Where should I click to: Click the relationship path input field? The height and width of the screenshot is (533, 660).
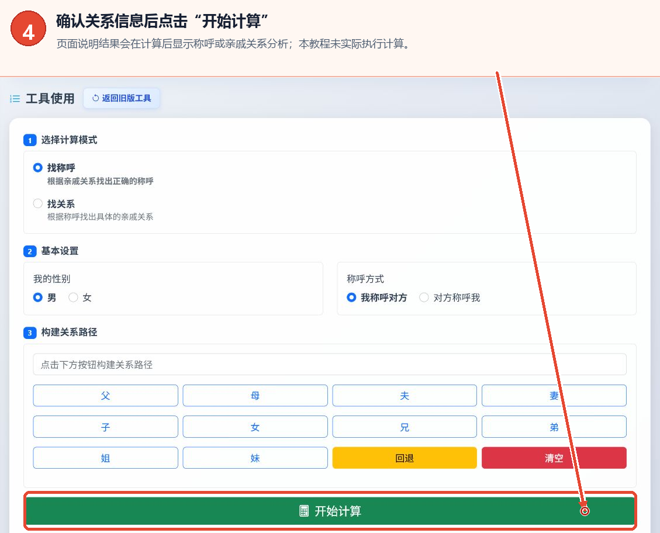(x=330, y=364)
